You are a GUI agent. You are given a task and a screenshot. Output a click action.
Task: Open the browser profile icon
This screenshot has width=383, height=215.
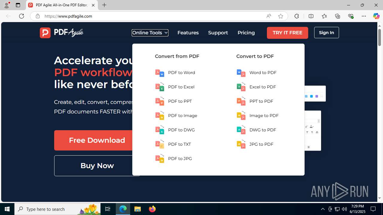pos(7,5)
